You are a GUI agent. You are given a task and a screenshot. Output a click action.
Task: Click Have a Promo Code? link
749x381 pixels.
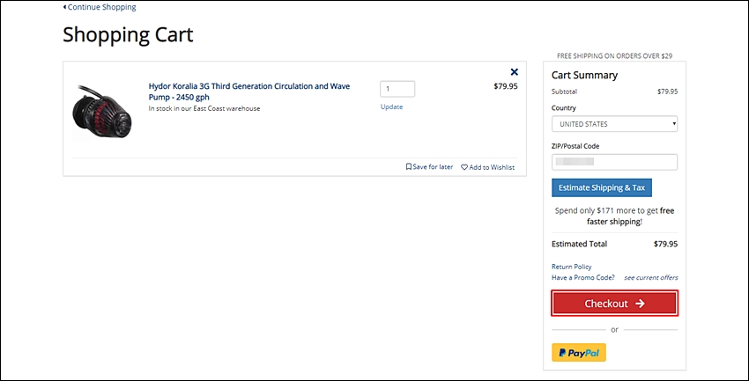pyautogui.click(x=583, y=277)
